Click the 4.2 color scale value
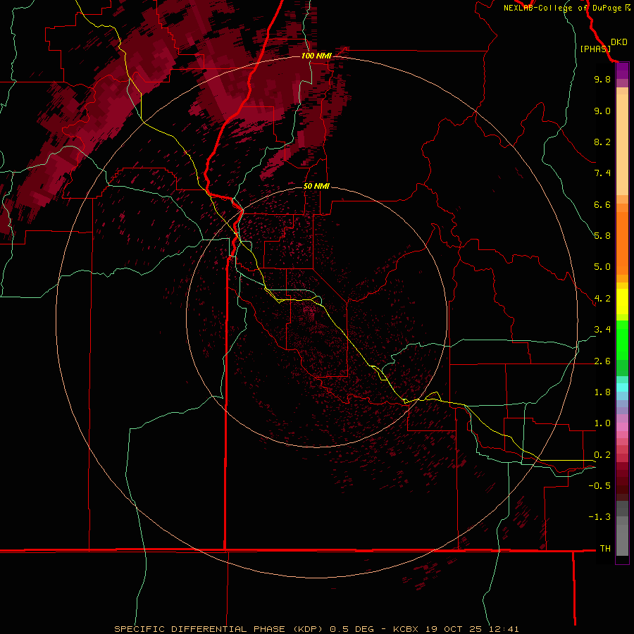The height and width of the screenshot is (634, 634). (602, 299)
